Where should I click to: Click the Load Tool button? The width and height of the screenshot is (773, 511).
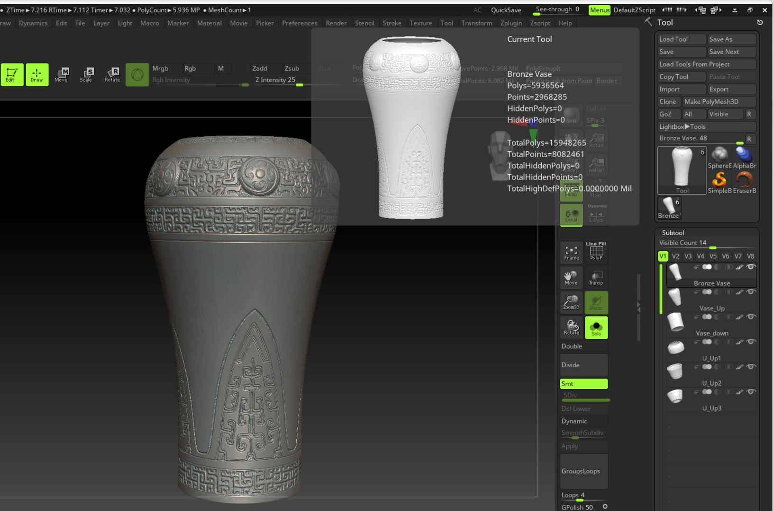[681, 39]
